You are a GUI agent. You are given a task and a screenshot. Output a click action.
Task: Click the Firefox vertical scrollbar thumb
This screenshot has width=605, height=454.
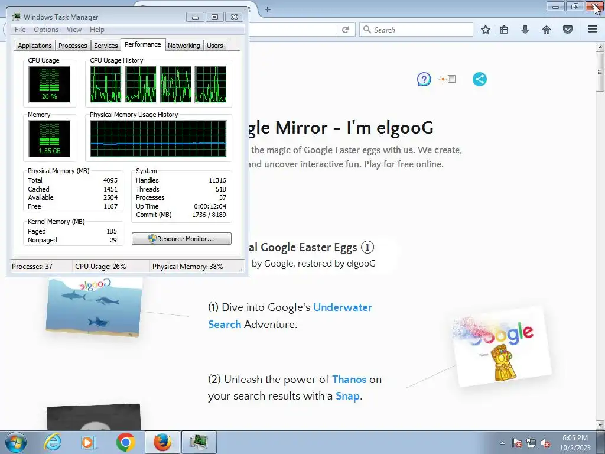click(x=600, y=72)
